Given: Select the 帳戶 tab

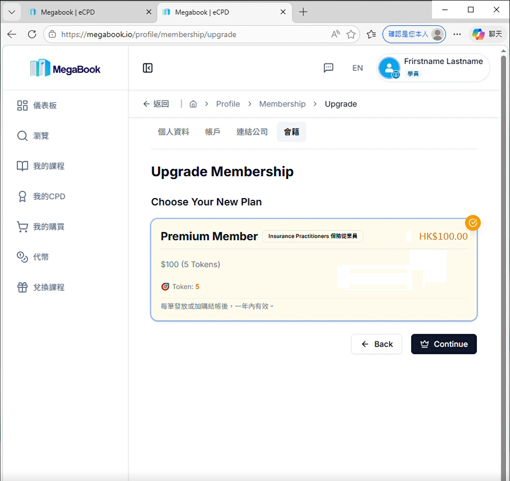Looking at the screenshot, I should click(x=213, y=132).
